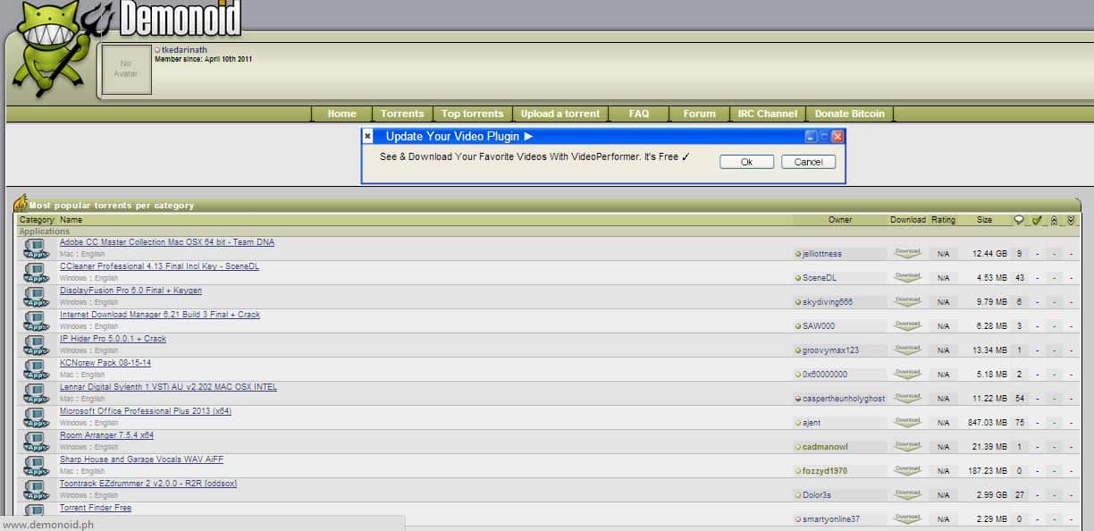Close popup using small X on left
1094x531 pixels.
coord(367,136)
